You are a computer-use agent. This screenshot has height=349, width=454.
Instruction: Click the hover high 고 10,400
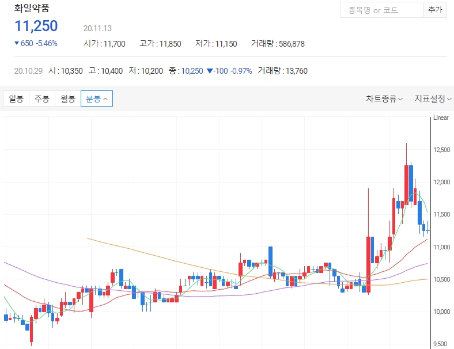point(105,71)
